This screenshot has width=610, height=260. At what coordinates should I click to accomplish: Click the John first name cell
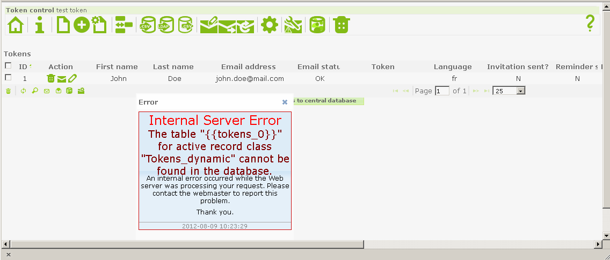click(x=118, y=78)
